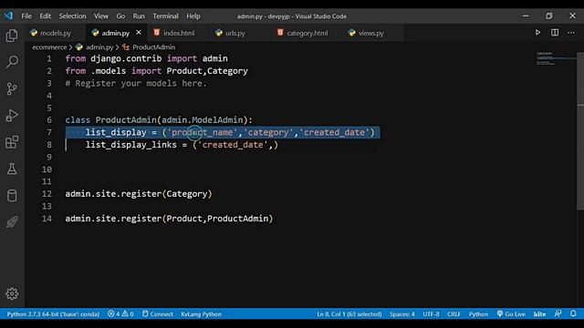
Task: Click '.models' import on line 2
Action: click(x=108, y=71)
